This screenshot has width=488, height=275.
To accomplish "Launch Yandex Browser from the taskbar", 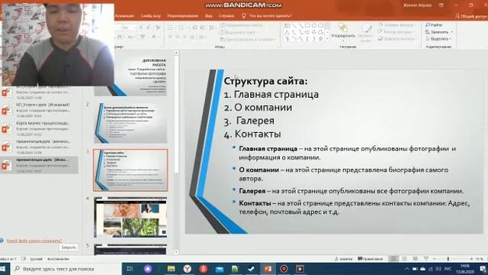I will tap(187, 269).
